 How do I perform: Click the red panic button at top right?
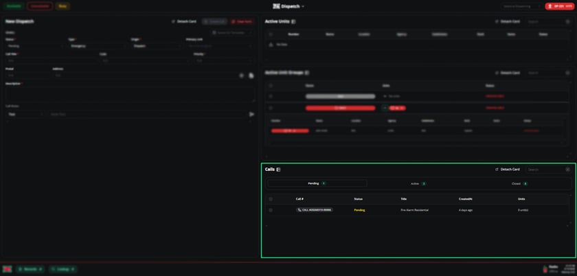pyautogui.click(x=560, y=6)
